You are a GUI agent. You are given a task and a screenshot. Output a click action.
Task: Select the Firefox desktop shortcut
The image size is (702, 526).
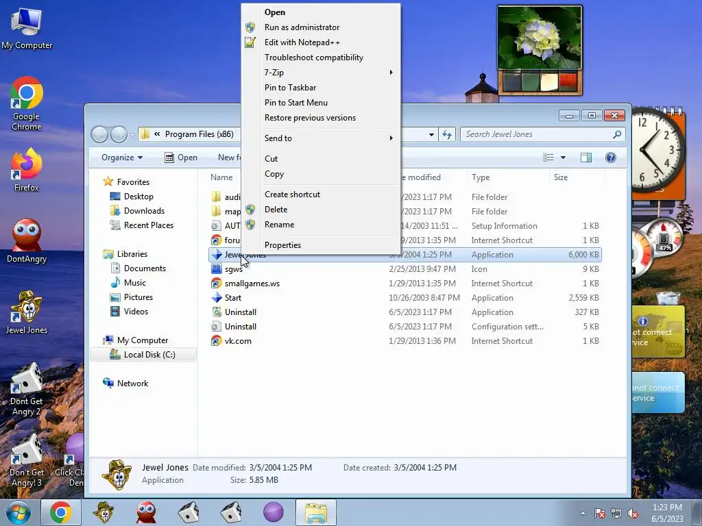pos(27,171)
